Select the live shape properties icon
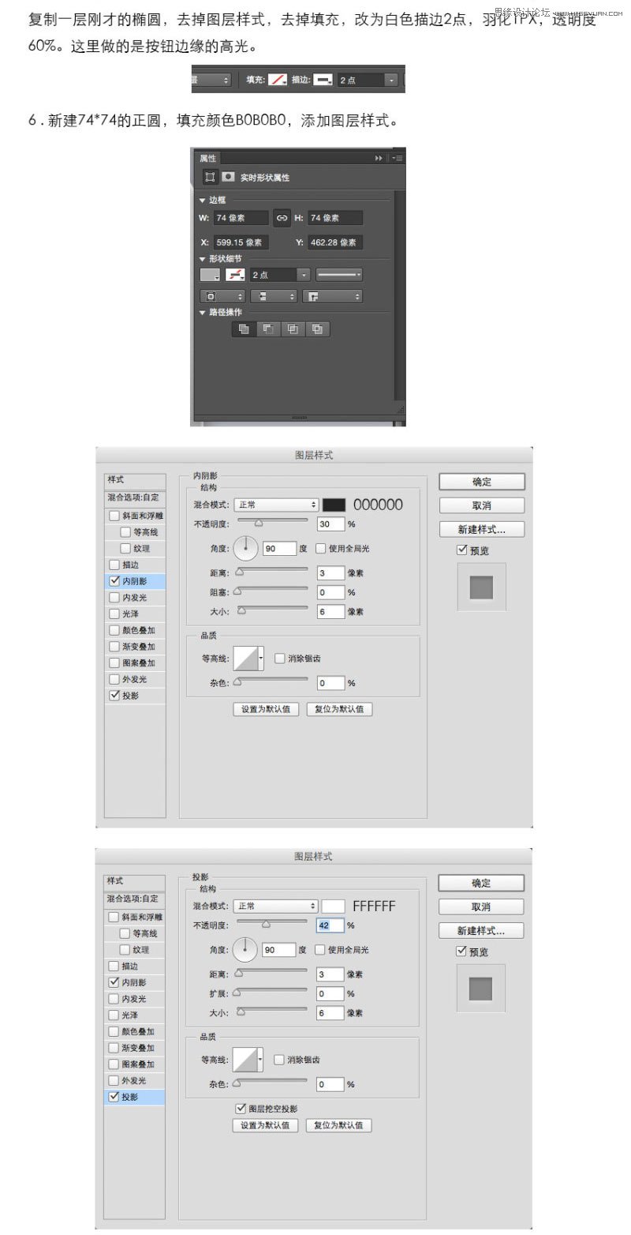The image size is (631, 1235). [211, 177]
